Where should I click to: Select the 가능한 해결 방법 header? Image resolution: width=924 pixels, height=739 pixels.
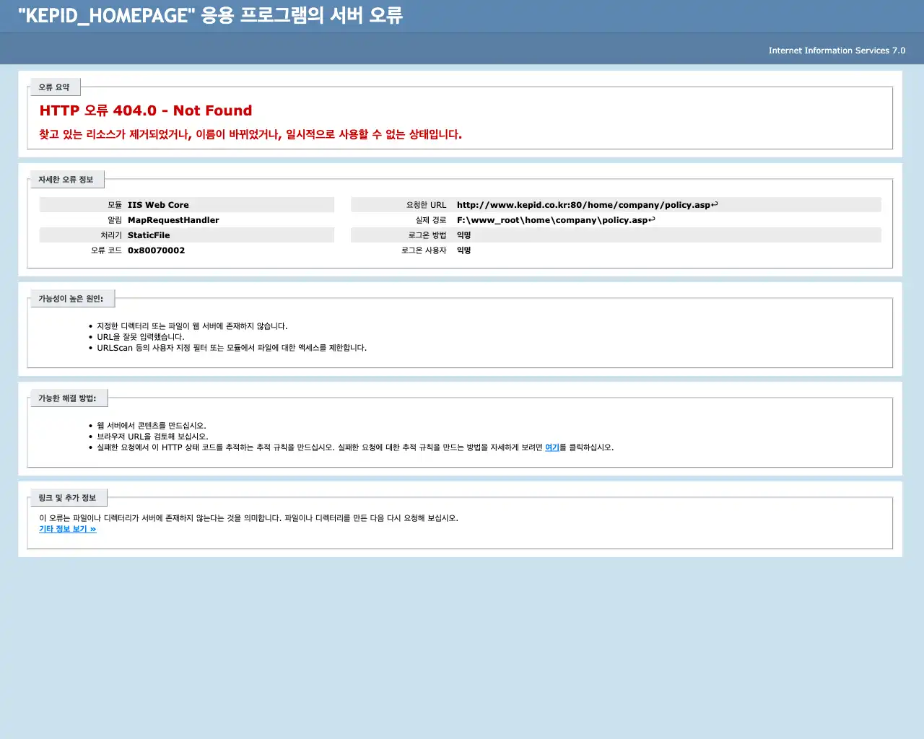(69, 397)
